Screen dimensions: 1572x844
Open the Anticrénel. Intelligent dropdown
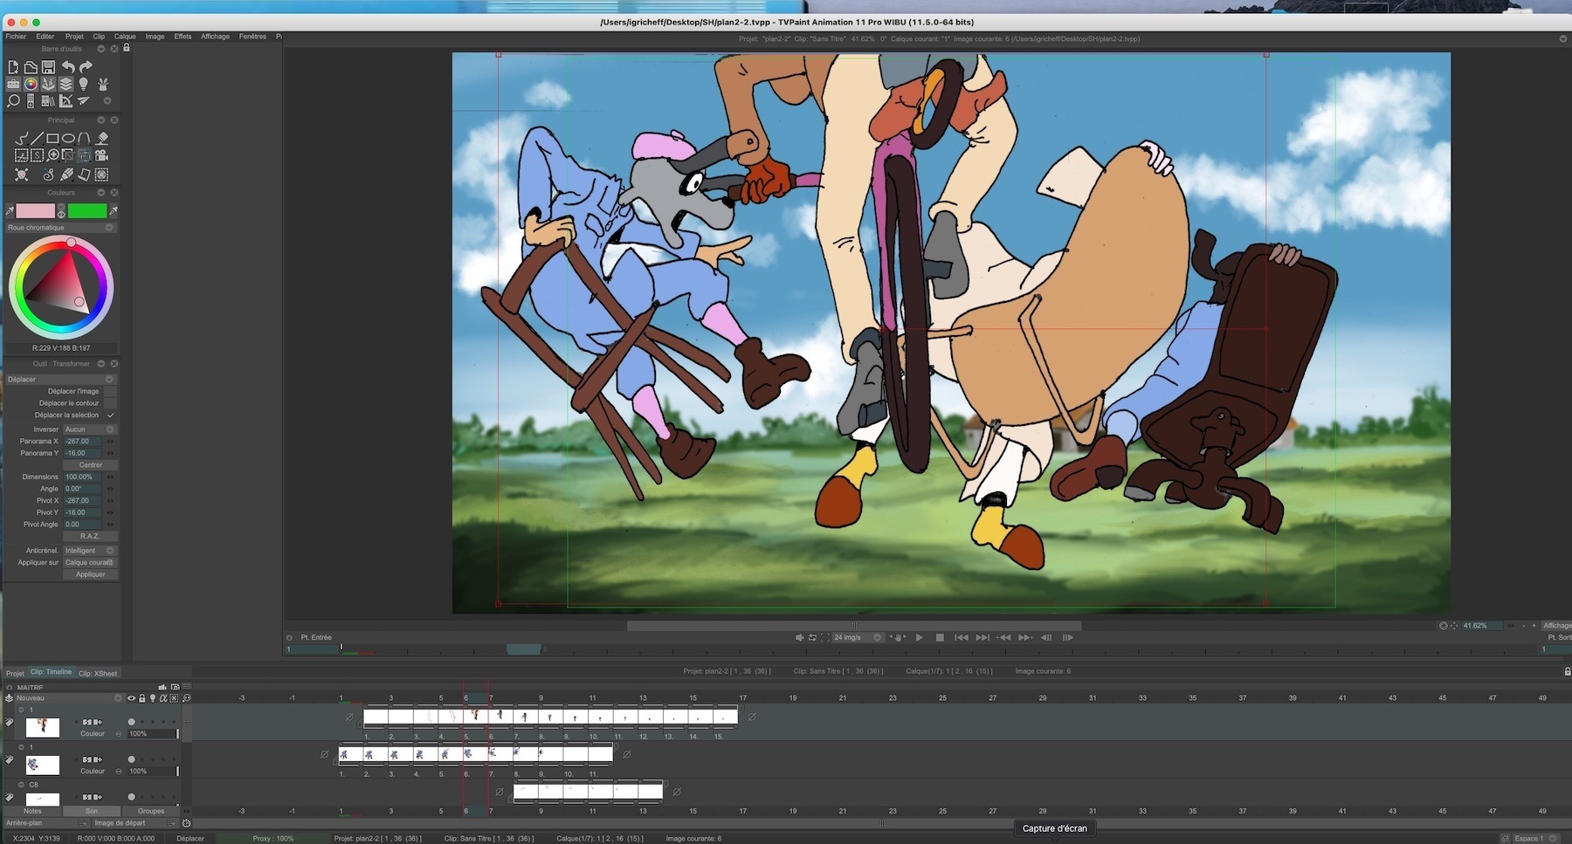pyautogui.click(x=90, y=551)
